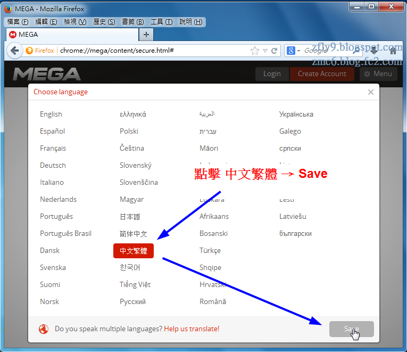Choose Português language
The width and height of the screenshot is (407, 352).
56,216
